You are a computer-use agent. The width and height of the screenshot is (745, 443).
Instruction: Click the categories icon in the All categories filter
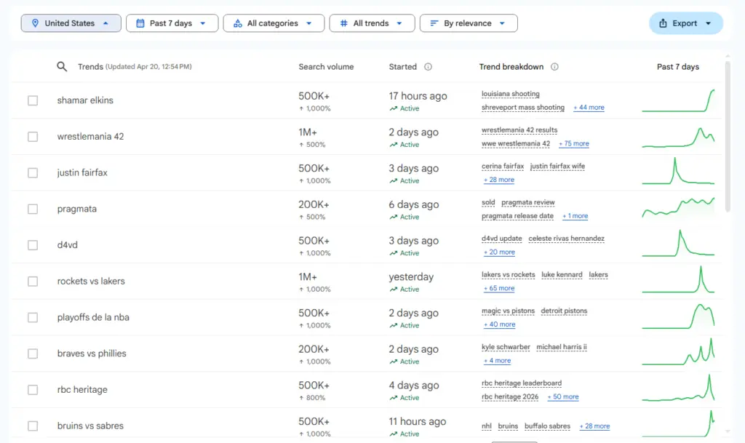(x=236, y=23)
